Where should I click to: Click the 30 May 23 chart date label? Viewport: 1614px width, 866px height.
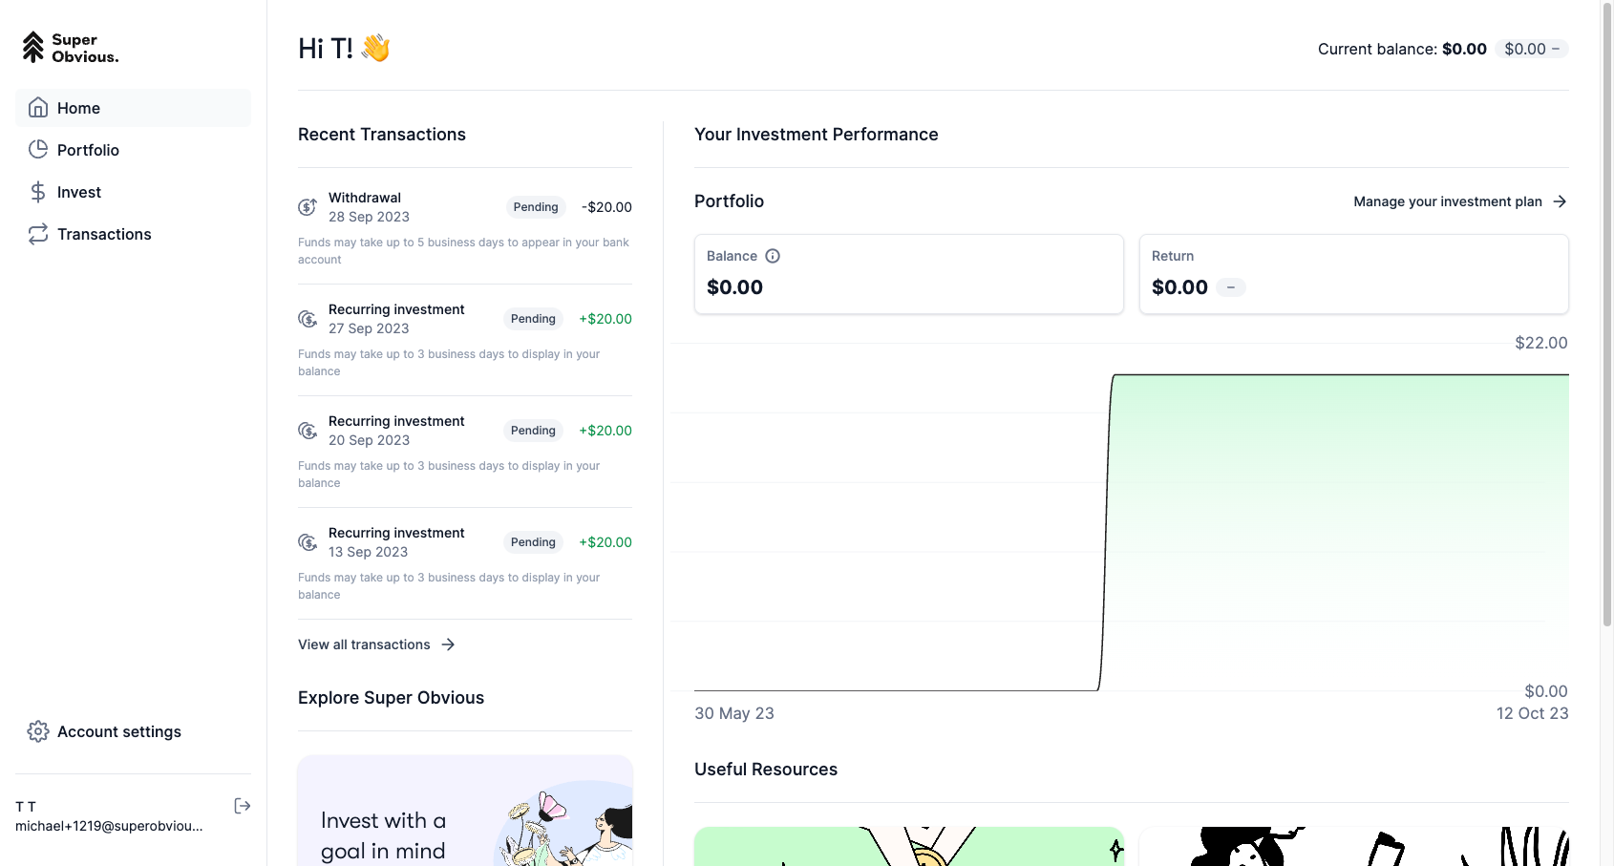click(734, 713)
